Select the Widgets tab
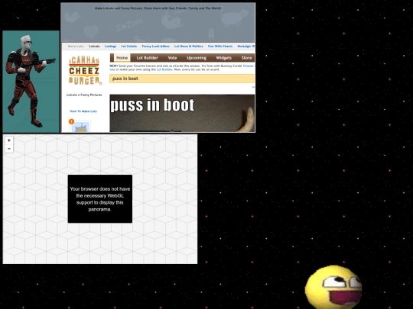 [x=223, y=58]
